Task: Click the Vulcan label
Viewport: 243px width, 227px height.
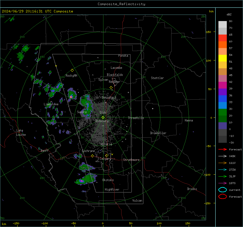Action: point(137,201)
